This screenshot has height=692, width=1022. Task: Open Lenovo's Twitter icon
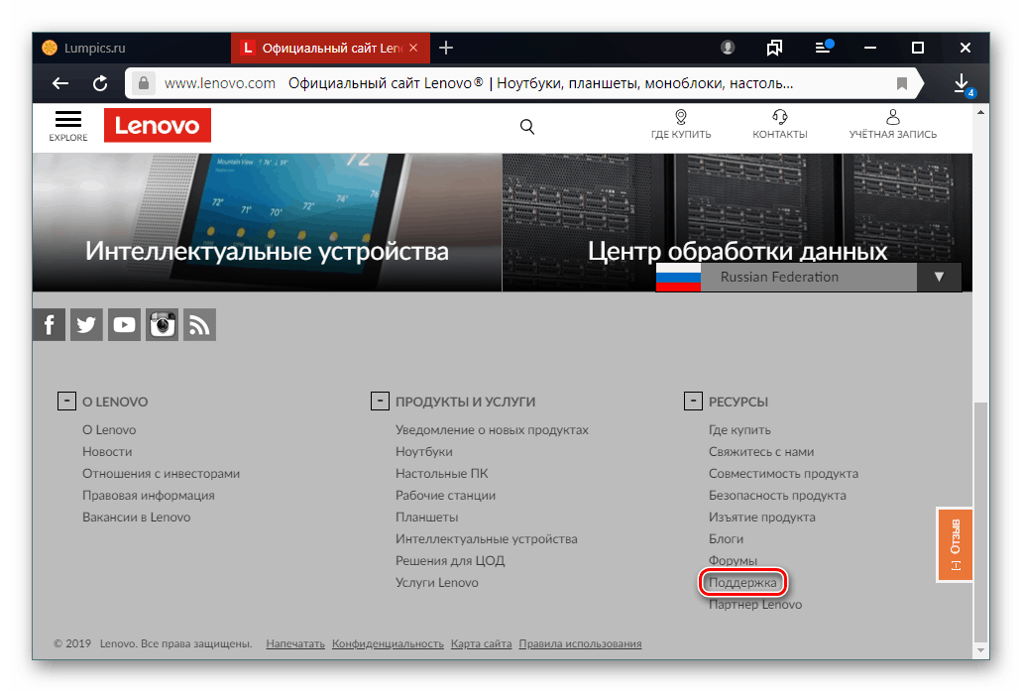[86, 324]
